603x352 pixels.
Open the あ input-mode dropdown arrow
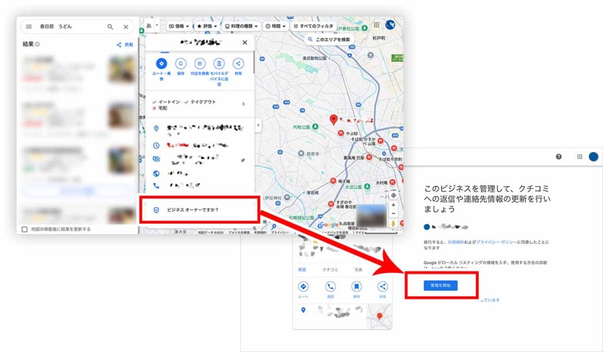[x=157, y=26]
